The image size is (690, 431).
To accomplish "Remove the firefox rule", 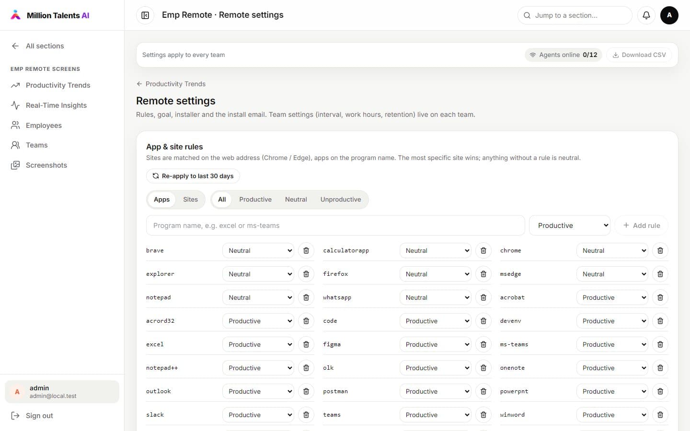I will pos(483,274).
